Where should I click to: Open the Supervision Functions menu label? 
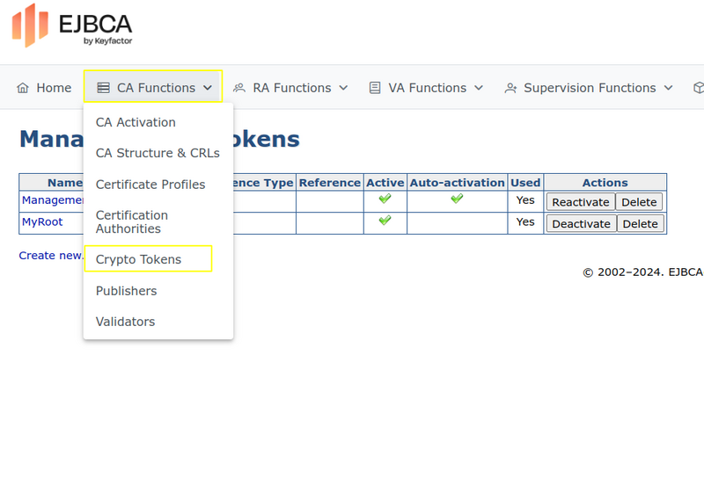point(590,88)
